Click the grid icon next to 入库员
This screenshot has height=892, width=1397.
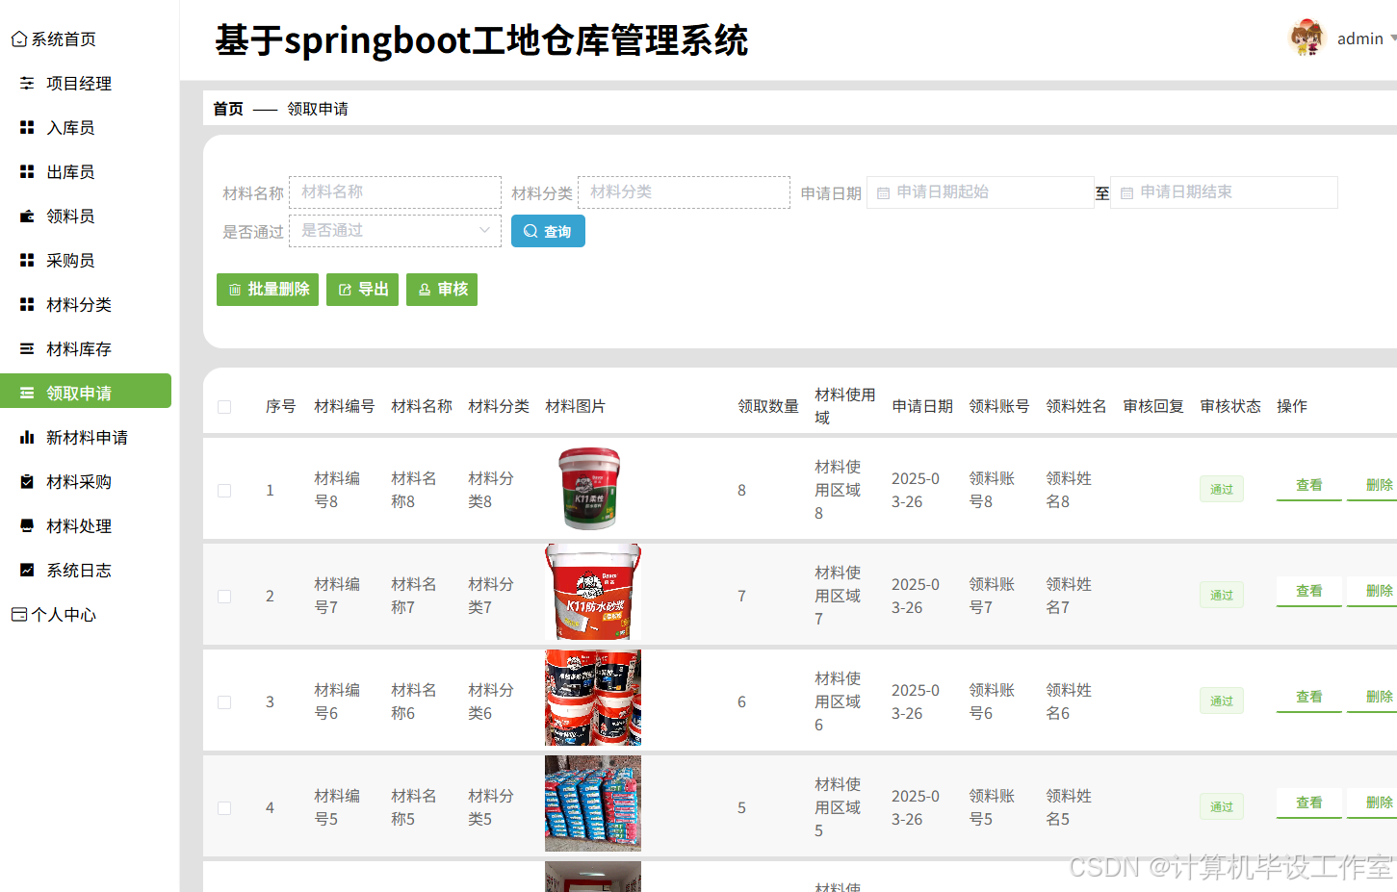tap(27, 128)
